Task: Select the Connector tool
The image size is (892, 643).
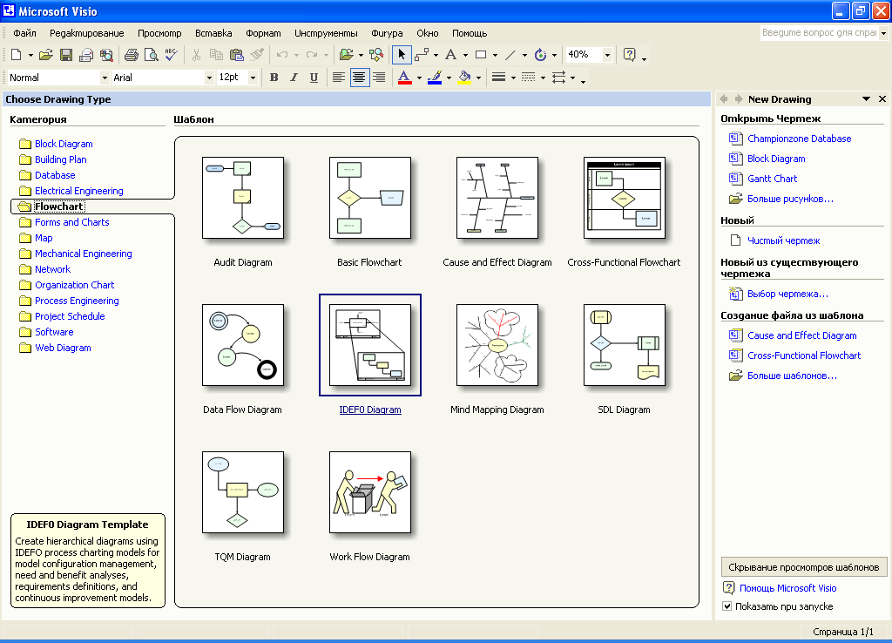Action: (422, 55)
